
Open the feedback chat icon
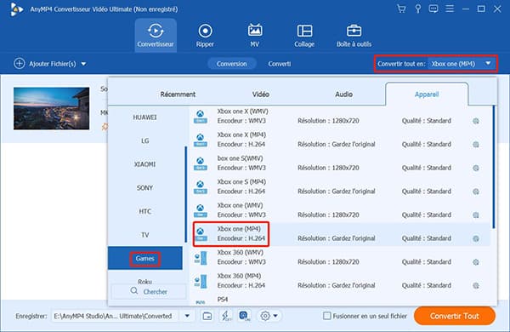433,9
